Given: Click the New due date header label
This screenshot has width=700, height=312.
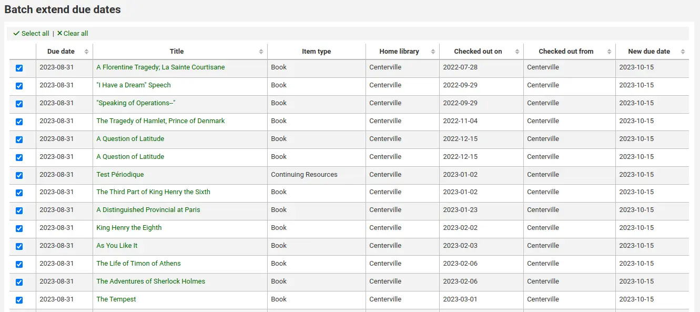Looking at the screenshot, I should pos(649,52).
